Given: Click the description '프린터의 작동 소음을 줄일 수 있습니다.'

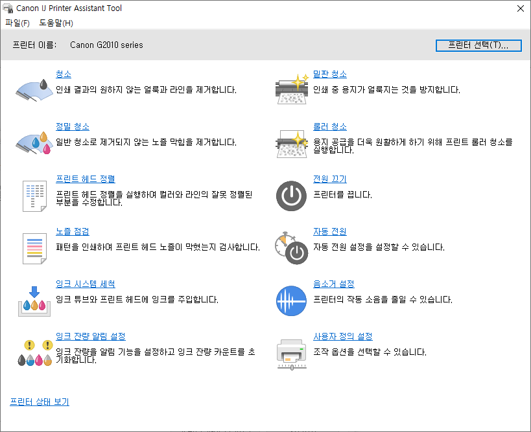Looking at the screenshot, I should [x=383, y=299].
